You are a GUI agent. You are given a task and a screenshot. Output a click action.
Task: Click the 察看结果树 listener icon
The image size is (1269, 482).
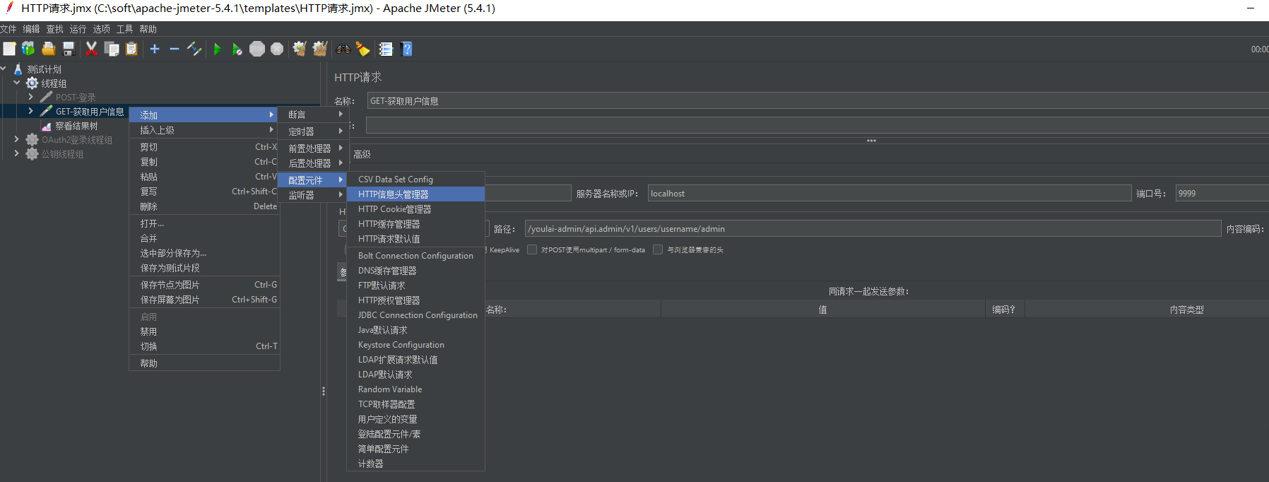(x=47, y=126)
